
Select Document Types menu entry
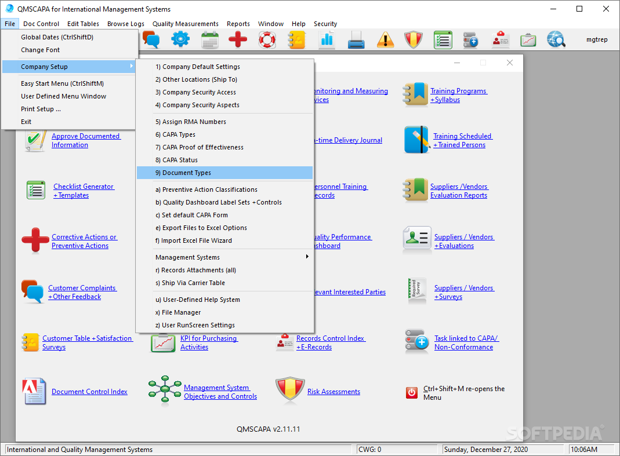[224, 173]
